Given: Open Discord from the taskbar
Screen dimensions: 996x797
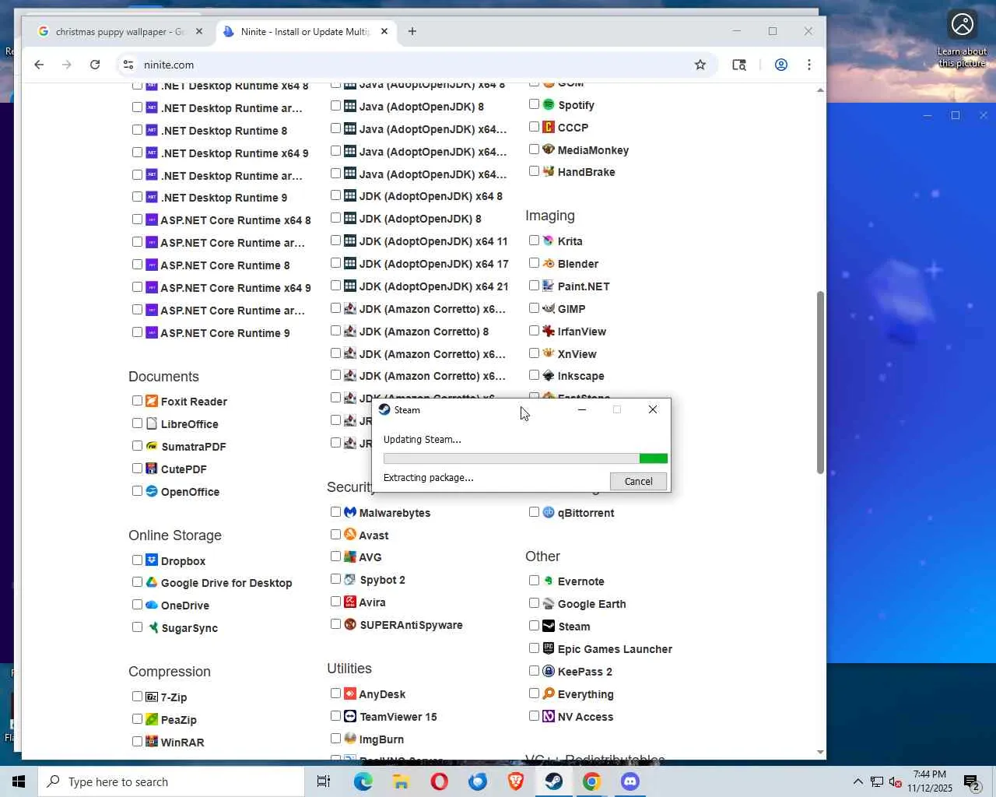Looking at the screenshot, I should pyautogui.click(x=630, y=781).
